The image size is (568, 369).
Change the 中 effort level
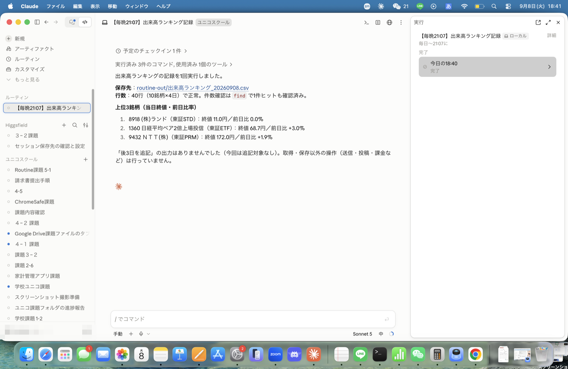[x=381, y=334]
